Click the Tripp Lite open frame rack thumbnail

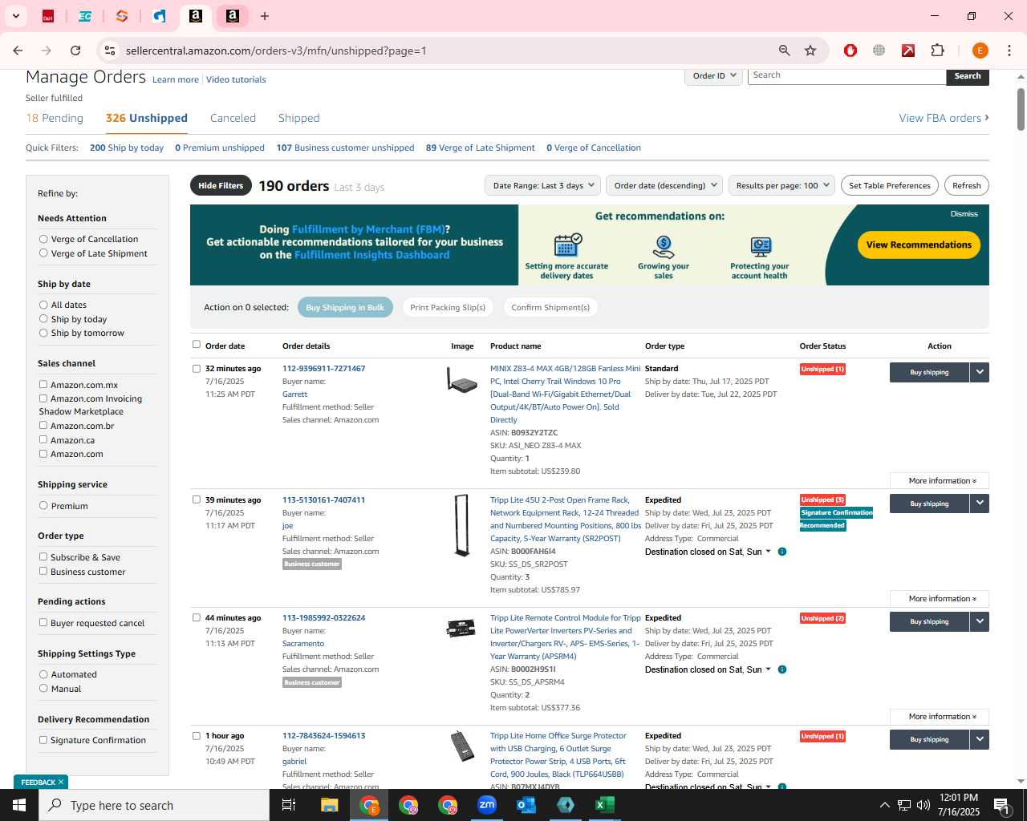(x=461, y=525)
